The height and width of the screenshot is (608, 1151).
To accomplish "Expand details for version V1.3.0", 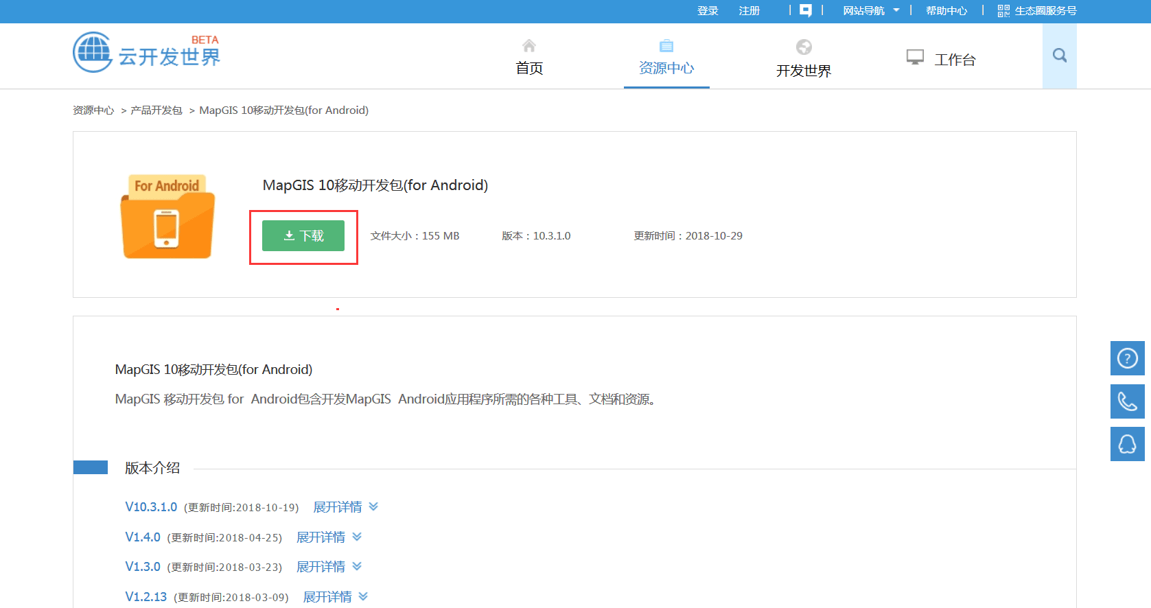I will (x=329, y=567).
